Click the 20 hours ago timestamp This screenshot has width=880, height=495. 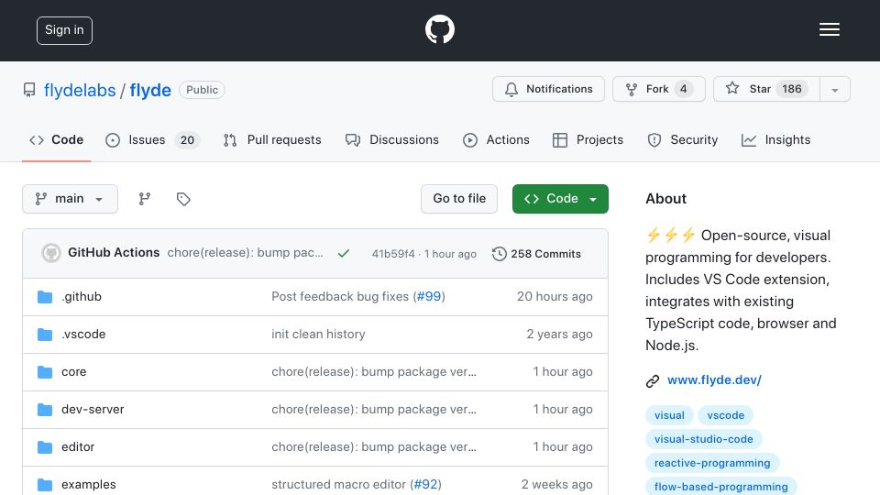point(555,296)
